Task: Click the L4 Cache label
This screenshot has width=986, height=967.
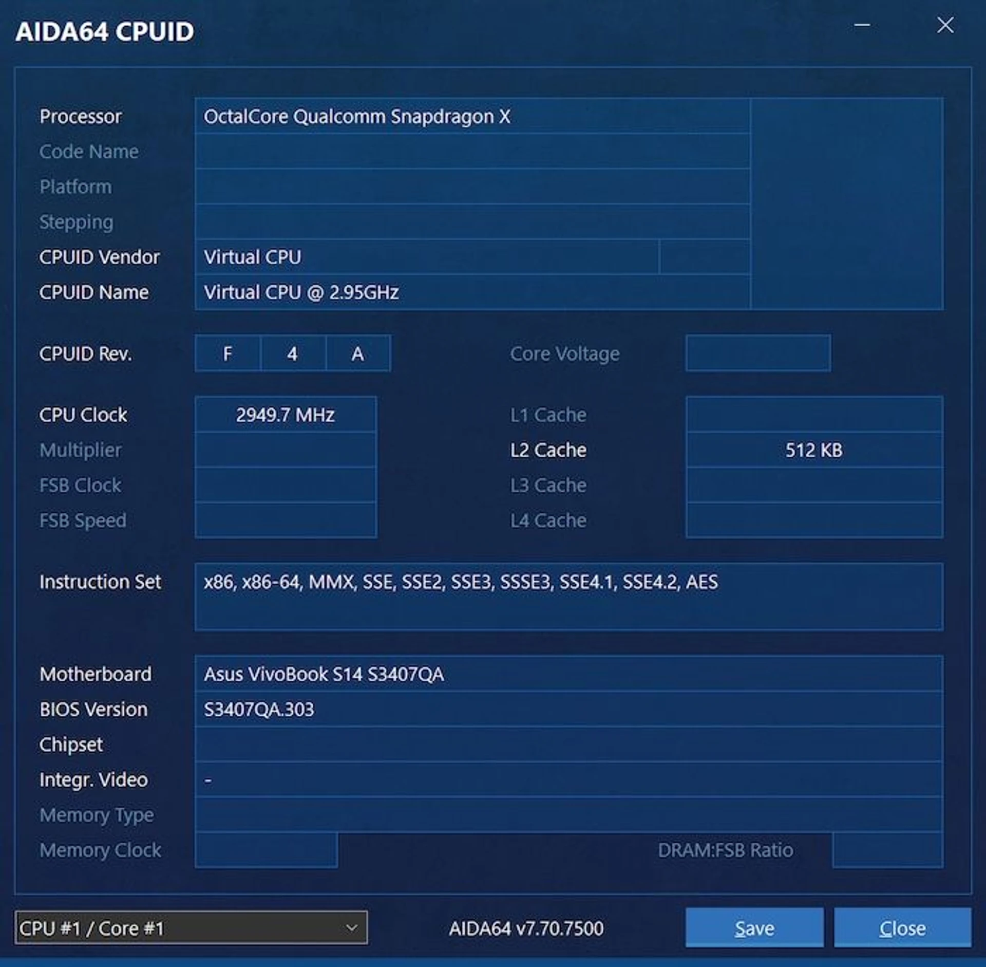Action: [548, 520]
